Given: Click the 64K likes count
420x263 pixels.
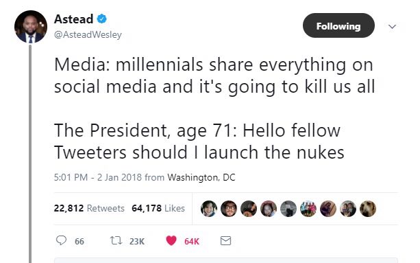Looking at the screenshot, I should (x=192, y=241).
